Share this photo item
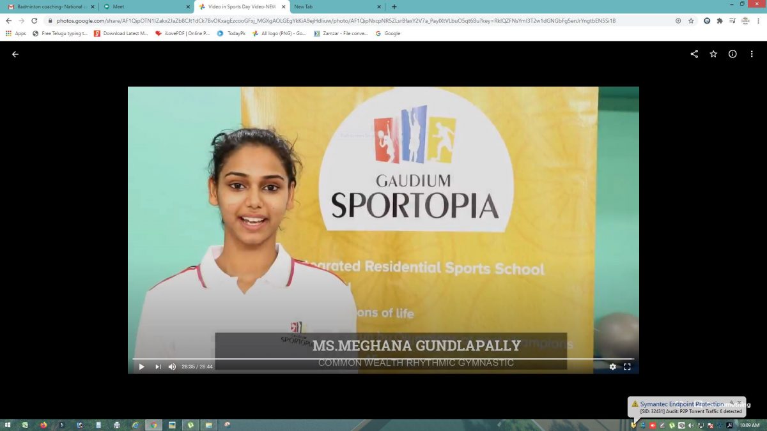The width and height of the screenshot is (767, 431). [694, 54]
